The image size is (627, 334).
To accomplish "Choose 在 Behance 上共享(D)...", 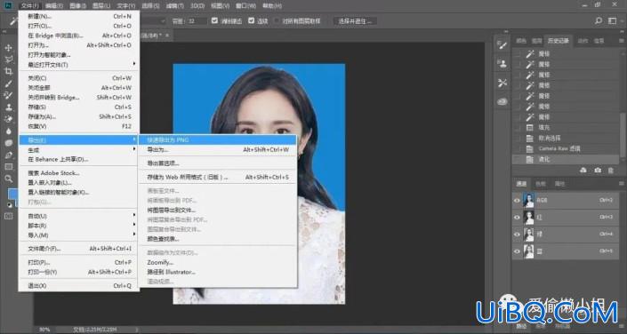I will (x=79, y=159).
